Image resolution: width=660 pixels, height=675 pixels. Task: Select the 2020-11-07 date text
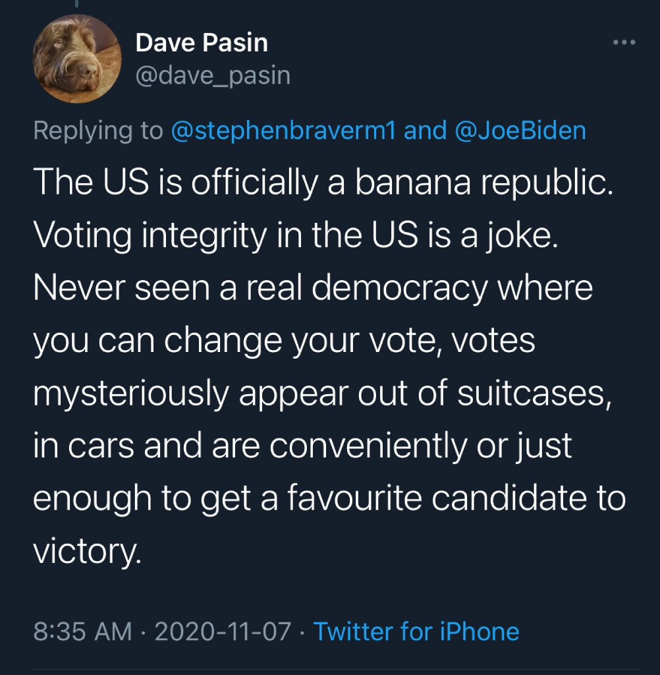[223, 631]
